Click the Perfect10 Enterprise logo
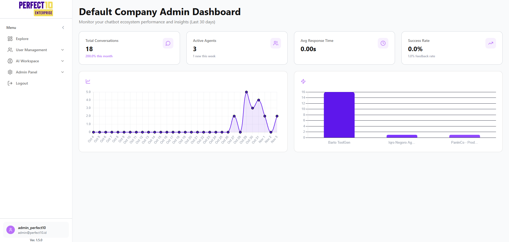This screenshot has height=242, width=509. pyautogui.click(x=36, y=9)
